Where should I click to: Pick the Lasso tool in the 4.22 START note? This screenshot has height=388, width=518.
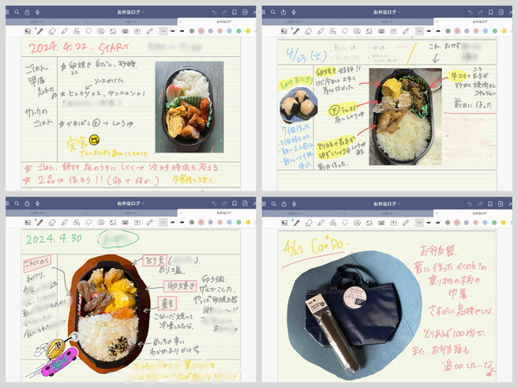click(89, 31)
